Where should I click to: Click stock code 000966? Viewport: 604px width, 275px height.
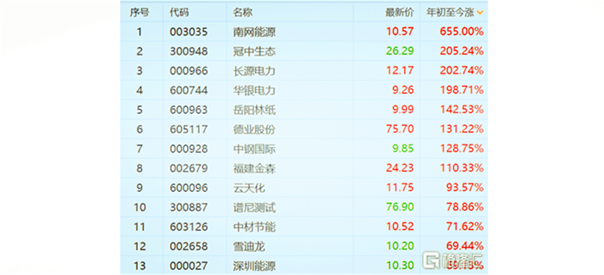189,71
